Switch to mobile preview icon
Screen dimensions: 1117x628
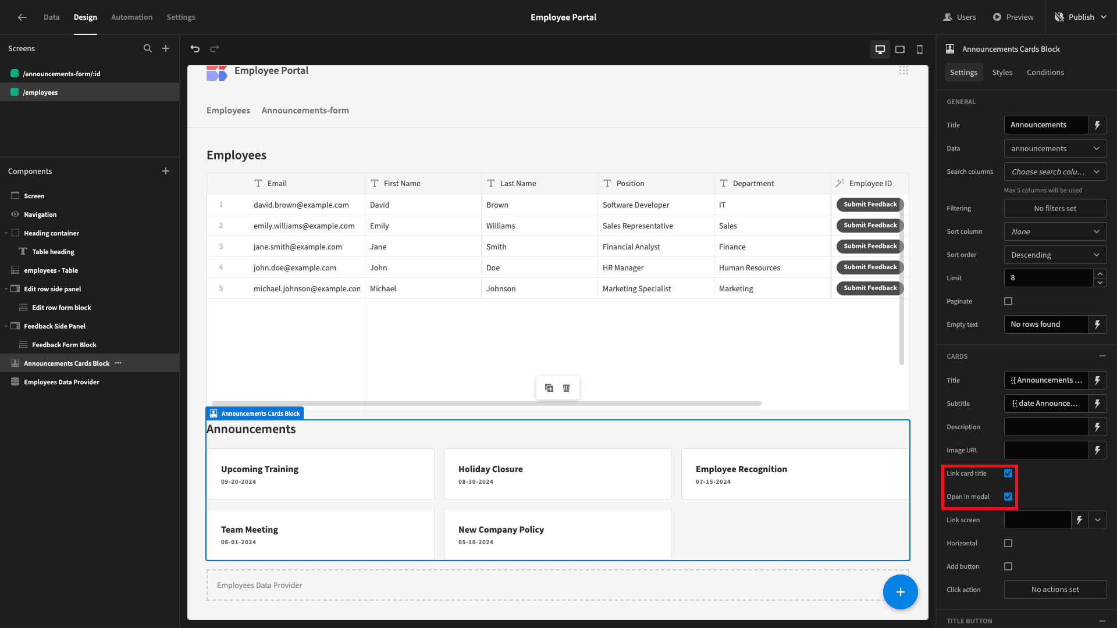point(920,49)
